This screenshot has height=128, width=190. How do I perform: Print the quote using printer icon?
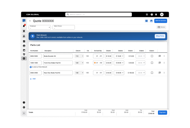[151, 21]
